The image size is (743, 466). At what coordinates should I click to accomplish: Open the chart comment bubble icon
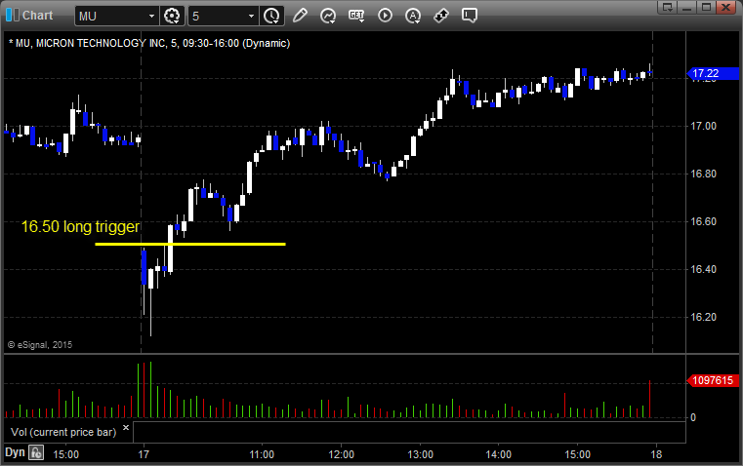[469, 16]
